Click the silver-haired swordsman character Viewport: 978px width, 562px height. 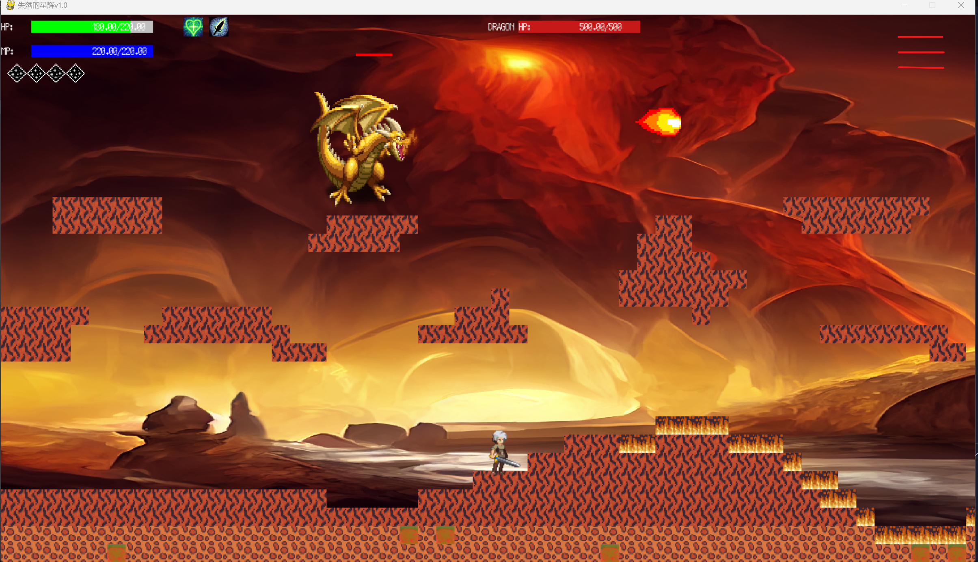pos(501,452)
